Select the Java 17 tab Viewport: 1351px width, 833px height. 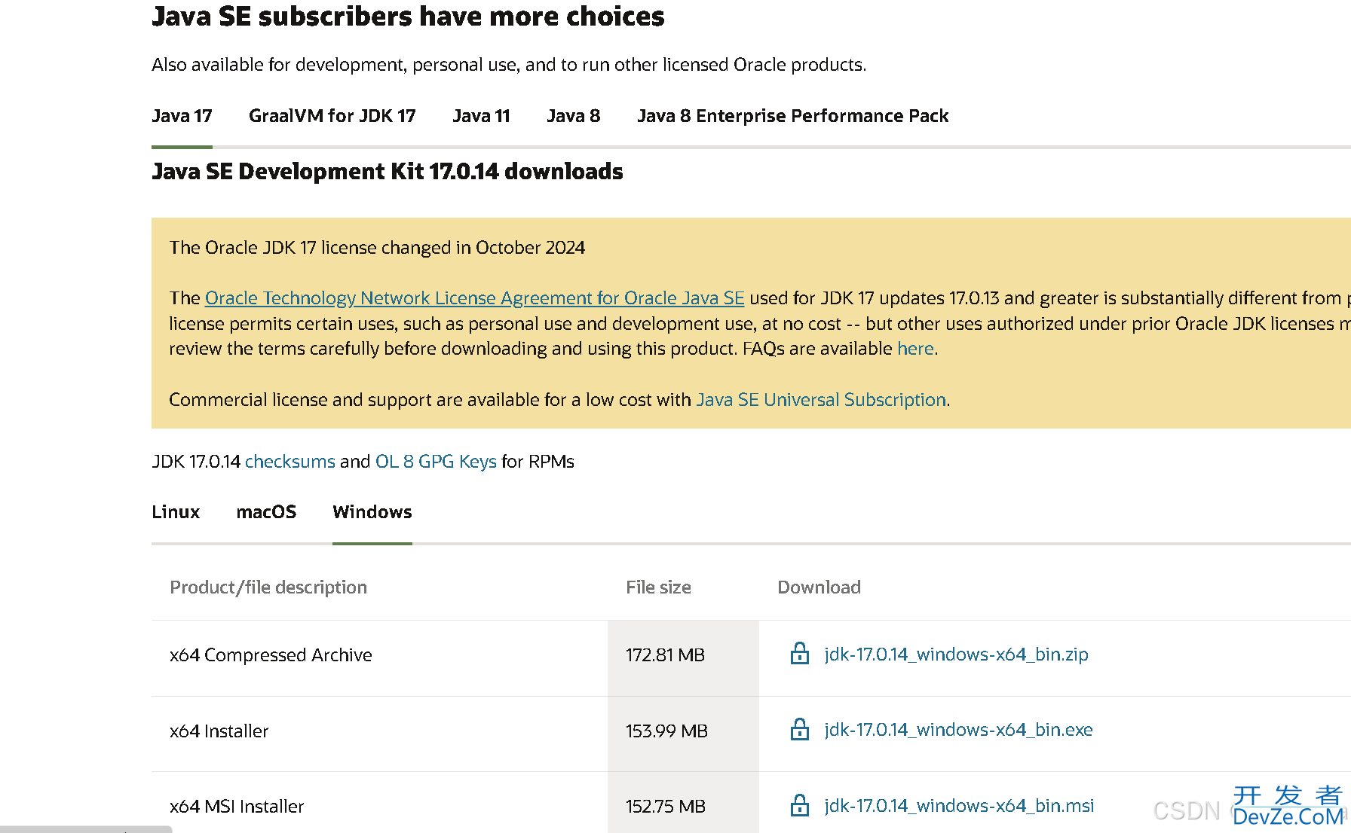[182, 116]
